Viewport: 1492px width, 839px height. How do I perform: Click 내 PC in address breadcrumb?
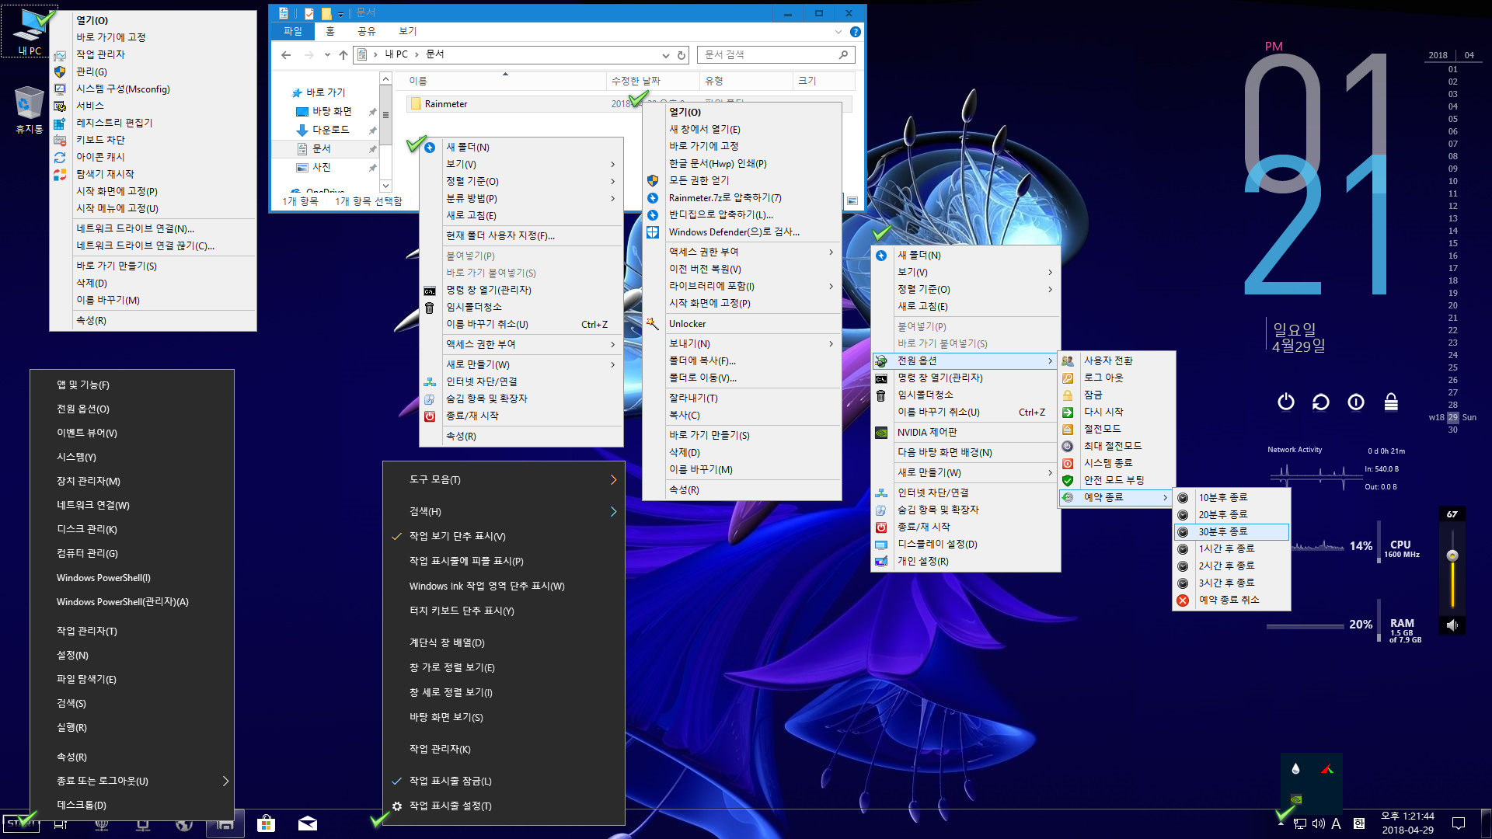pos(396,54)
